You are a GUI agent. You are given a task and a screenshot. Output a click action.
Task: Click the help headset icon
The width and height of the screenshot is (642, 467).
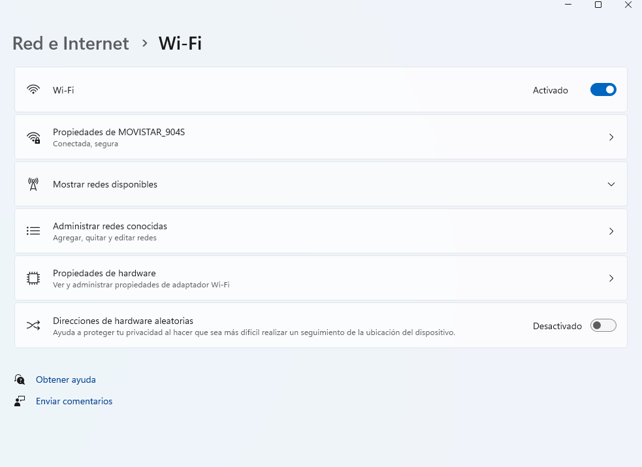(x=20, y=379)
